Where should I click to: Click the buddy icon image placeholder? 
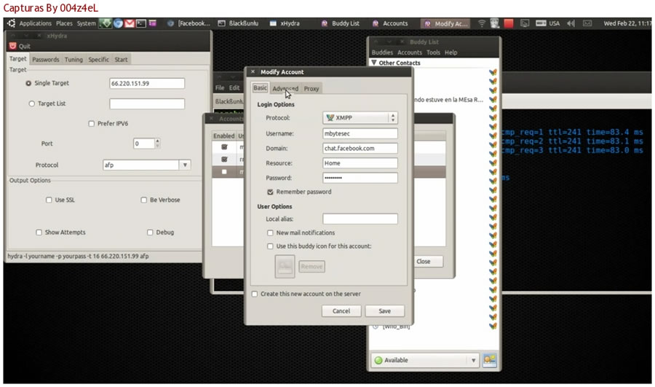point(285,267)
